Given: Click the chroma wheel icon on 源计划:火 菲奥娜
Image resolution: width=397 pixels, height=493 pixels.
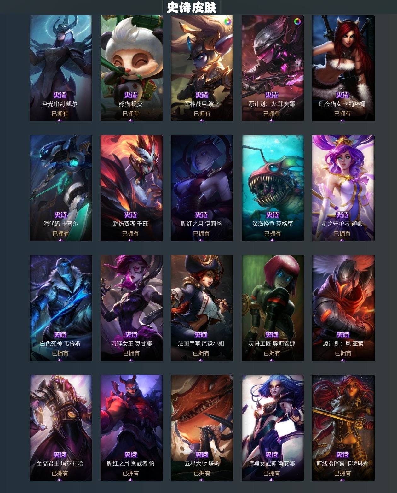Looking at the screenshot, I should click(x=297, y=21).
